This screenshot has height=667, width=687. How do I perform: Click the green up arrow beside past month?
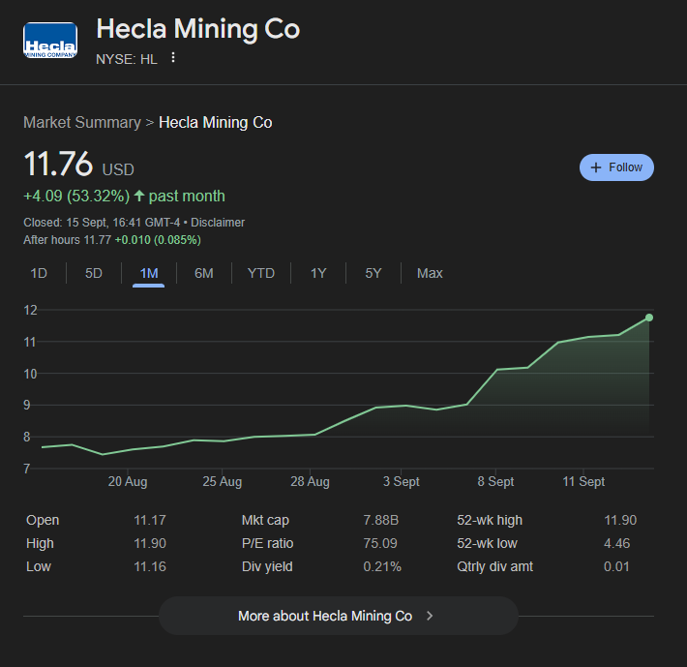pos(139,196)
